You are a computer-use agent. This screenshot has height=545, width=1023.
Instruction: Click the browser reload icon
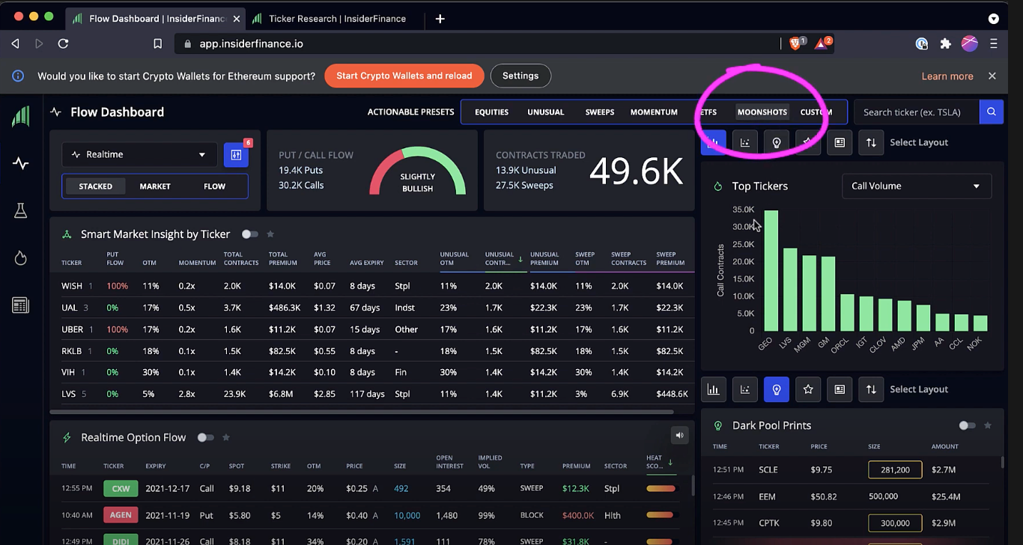64,43
